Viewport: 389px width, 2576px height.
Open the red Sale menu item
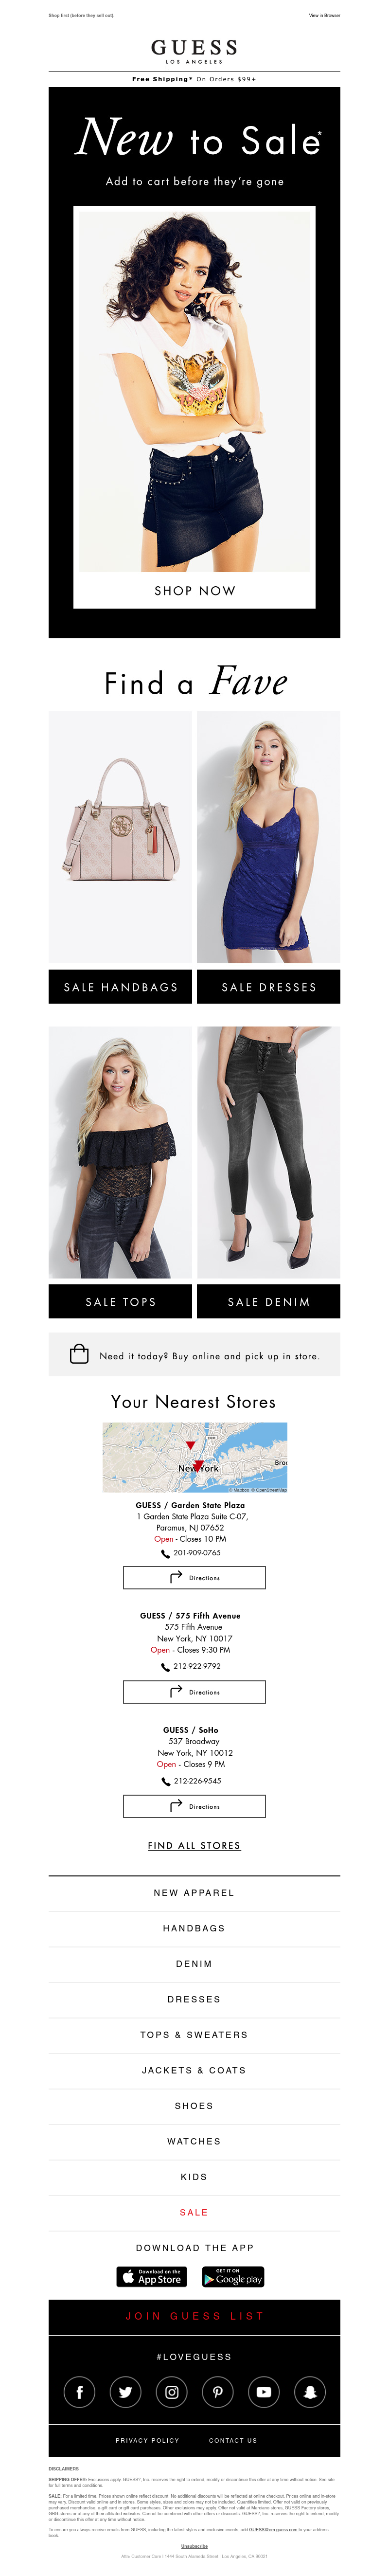[x=194, y=2212]
